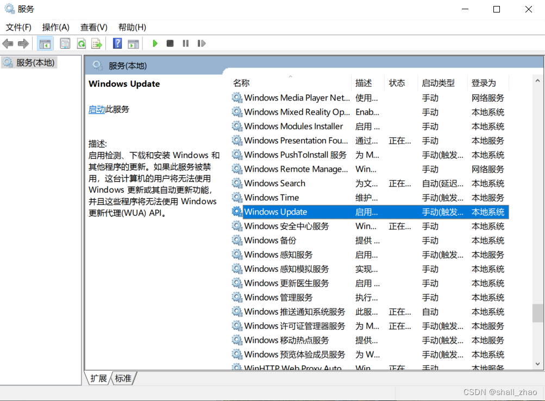Select the Windows Search service
The width and height of the screenshot is (545, 401).
point(370,183)
